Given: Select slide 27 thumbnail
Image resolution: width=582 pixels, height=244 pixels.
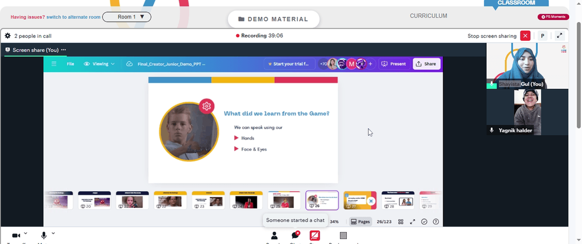Looking at the screenshot, I should pos(360,200).
